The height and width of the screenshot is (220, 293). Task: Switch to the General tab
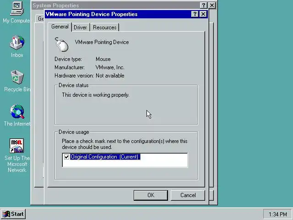60,27
